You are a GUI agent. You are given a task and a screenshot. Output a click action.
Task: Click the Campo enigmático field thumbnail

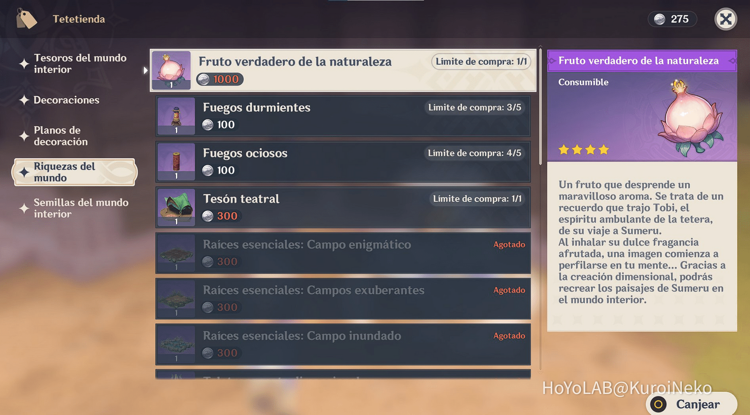coord(175,253)
